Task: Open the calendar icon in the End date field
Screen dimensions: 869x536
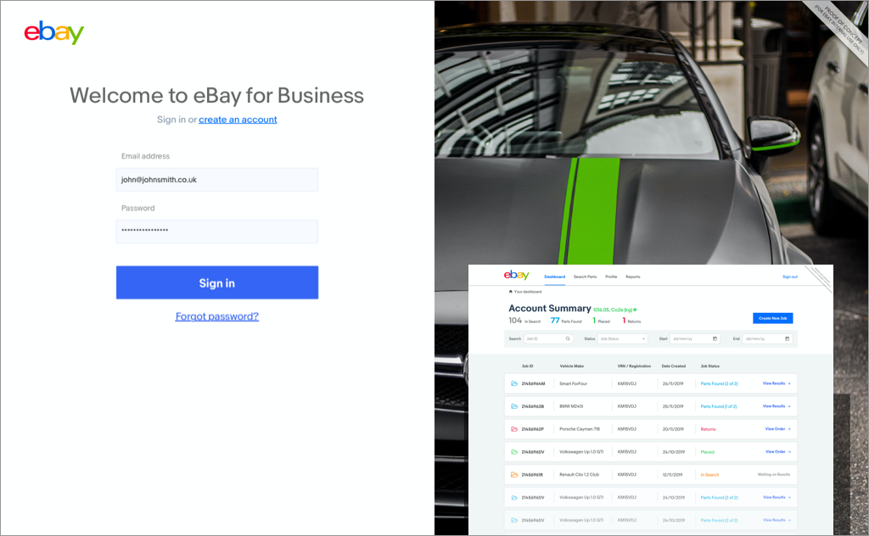Action: 787,338
